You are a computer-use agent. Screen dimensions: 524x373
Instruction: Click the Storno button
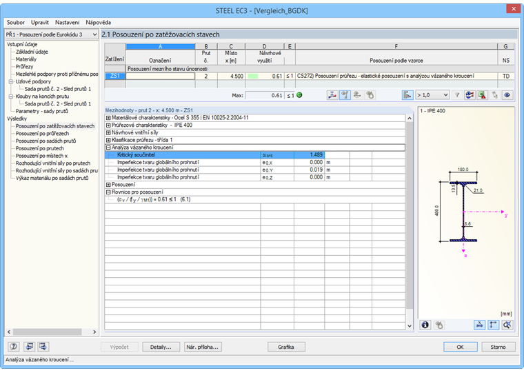tap(498, 347)
